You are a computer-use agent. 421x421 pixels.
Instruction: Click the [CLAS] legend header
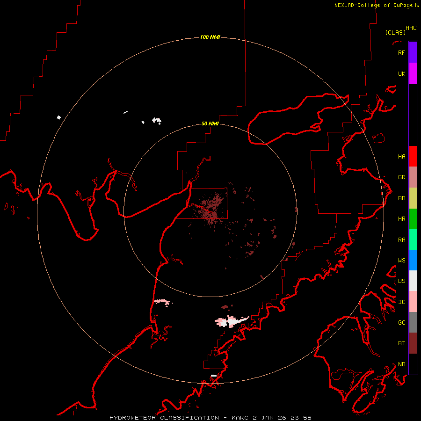(x=395, y=32)
